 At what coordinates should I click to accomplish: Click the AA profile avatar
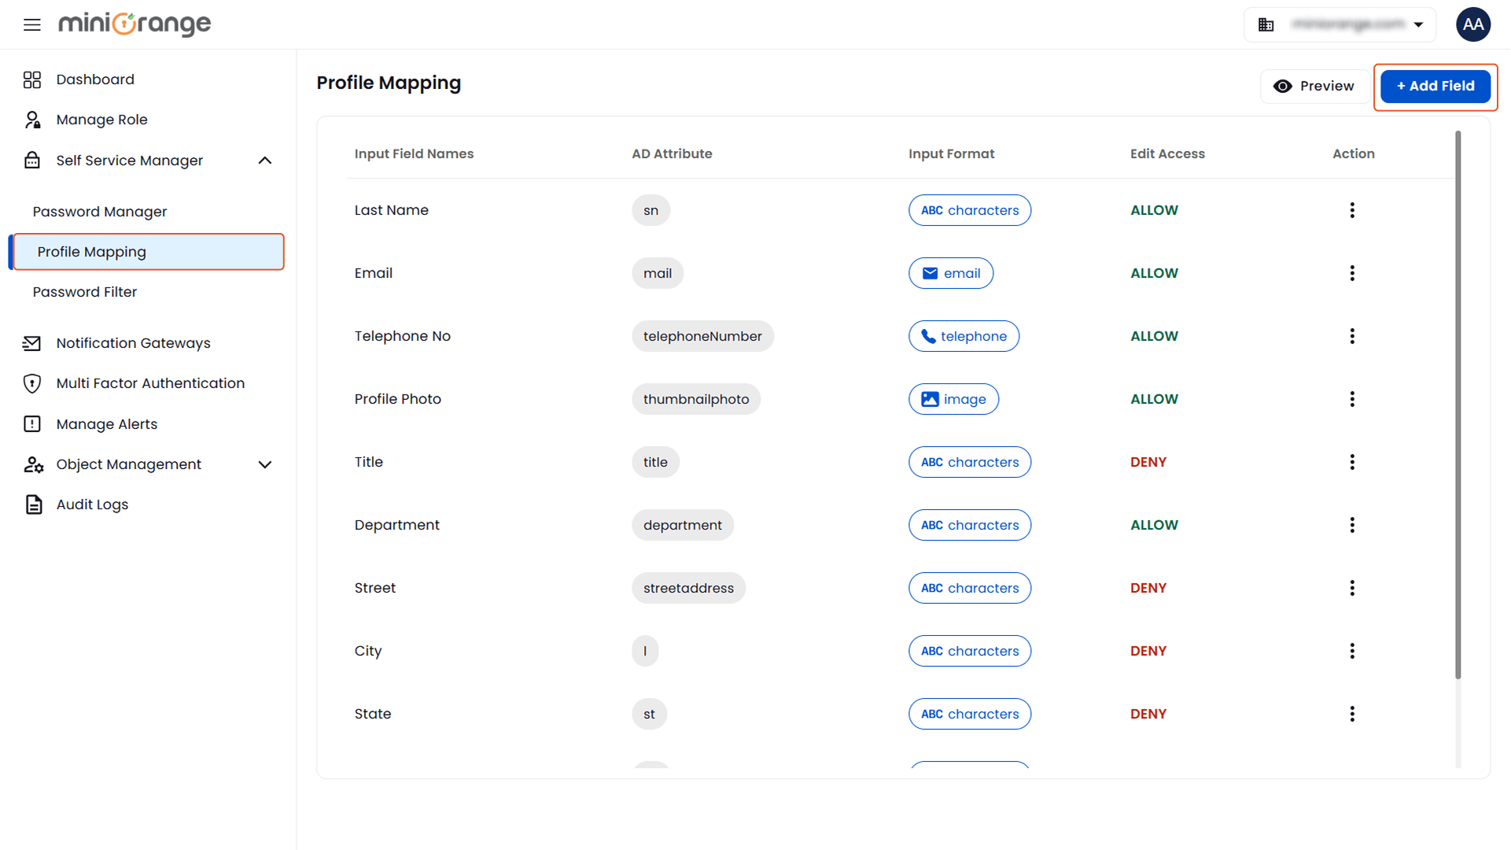click(x=1472, y=24)
